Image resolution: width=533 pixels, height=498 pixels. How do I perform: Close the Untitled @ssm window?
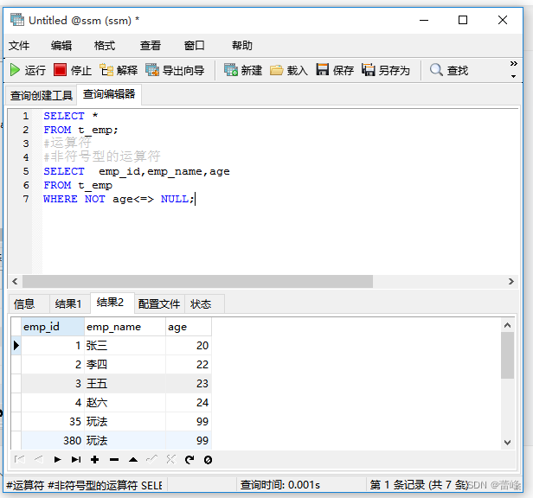pos(503,20)
